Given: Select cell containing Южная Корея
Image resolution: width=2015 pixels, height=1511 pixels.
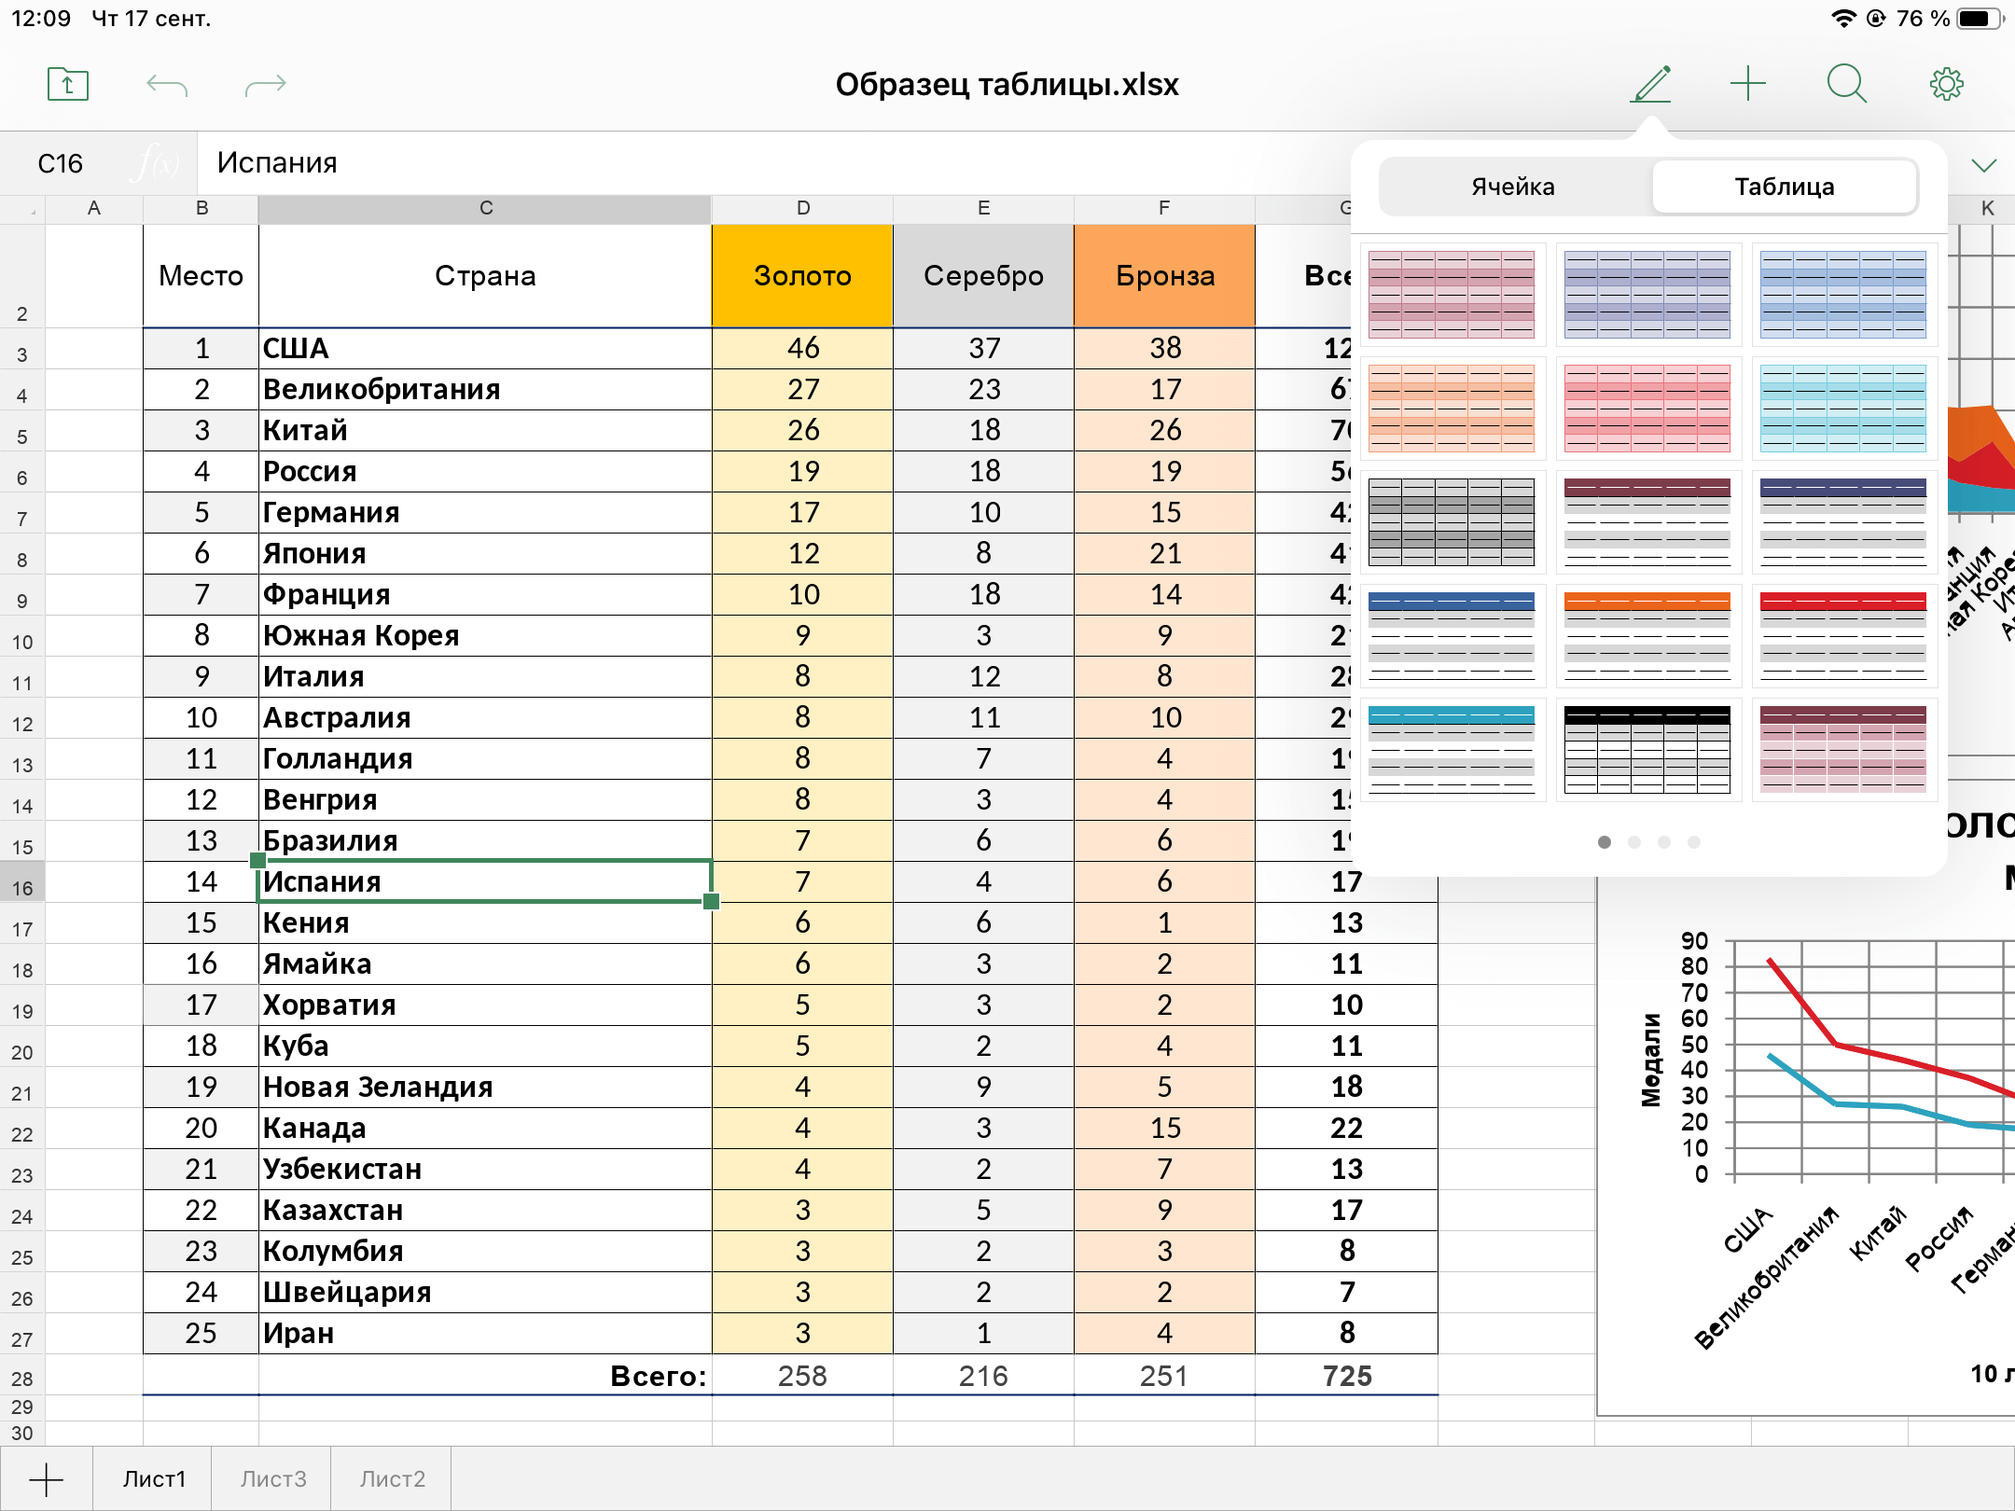Looking at the screenshot, I should coord(485,636).
